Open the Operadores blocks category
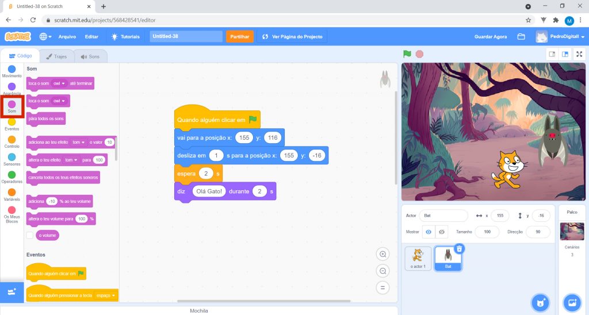Screen dimensions: 589x315 pos(12,177)
